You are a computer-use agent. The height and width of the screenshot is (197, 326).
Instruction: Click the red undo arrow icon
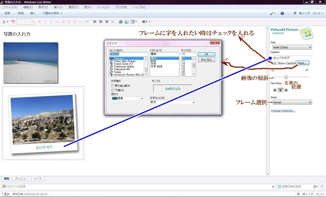click(13, 22)
